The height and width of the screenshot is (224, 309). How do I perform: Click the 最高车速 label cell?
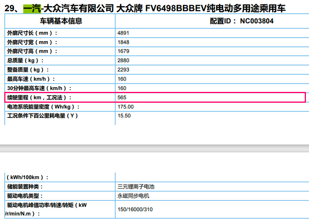[x=60, y=79]
